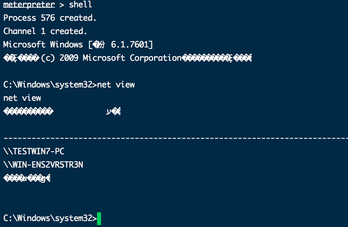This screenshot has height=227, width=348.
Task: Click the 'Process 576 created.' line
Action: pyautogui.click(x=50, y=18)
